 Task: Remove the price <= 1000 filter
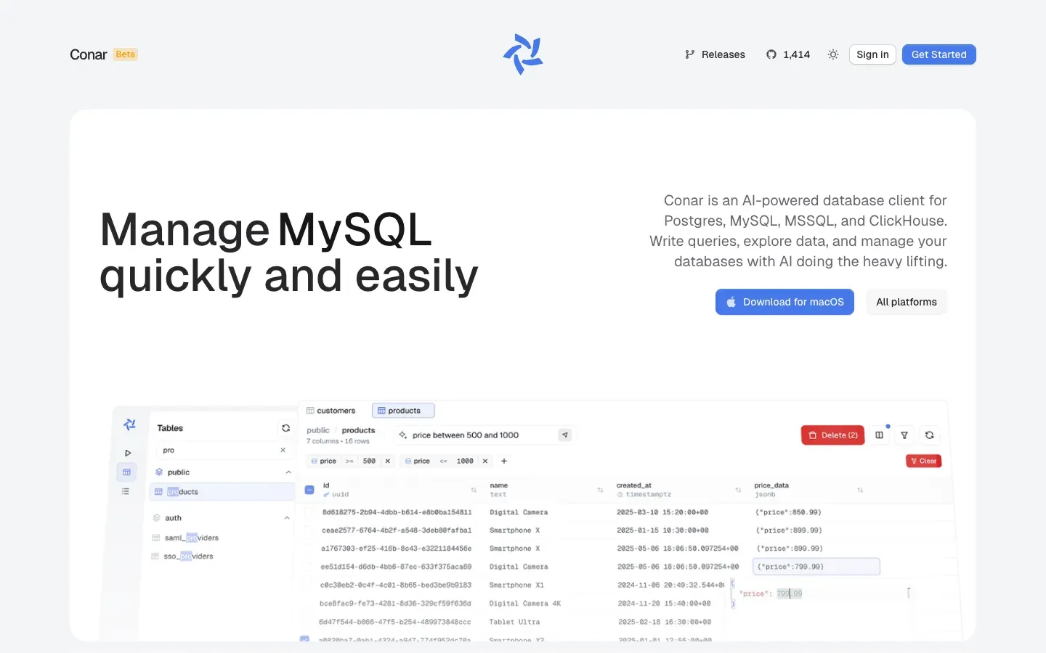[485, 461]
